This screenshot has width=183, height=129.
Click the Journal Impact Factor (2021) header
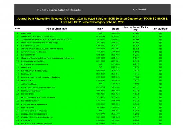tap(136, 29)
